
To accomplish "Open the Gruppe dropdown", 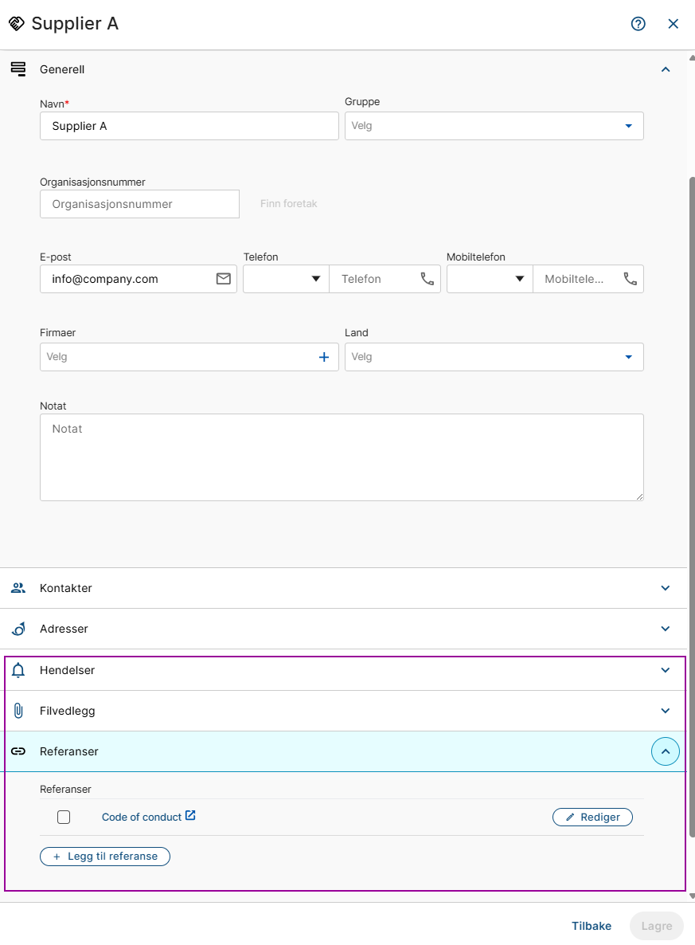I will [494, 126].
